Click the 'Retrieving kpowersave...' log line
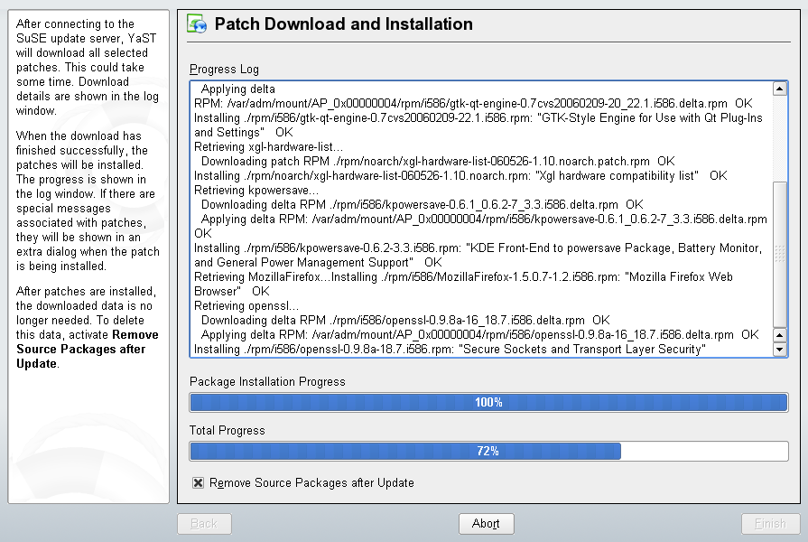808x542 pixels. pyautogui.click(x=256, y=191)
